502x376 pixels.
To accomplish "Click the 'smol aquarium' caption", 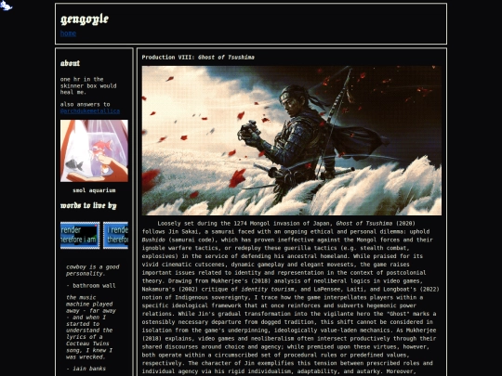I will click(x=94, y=190).
